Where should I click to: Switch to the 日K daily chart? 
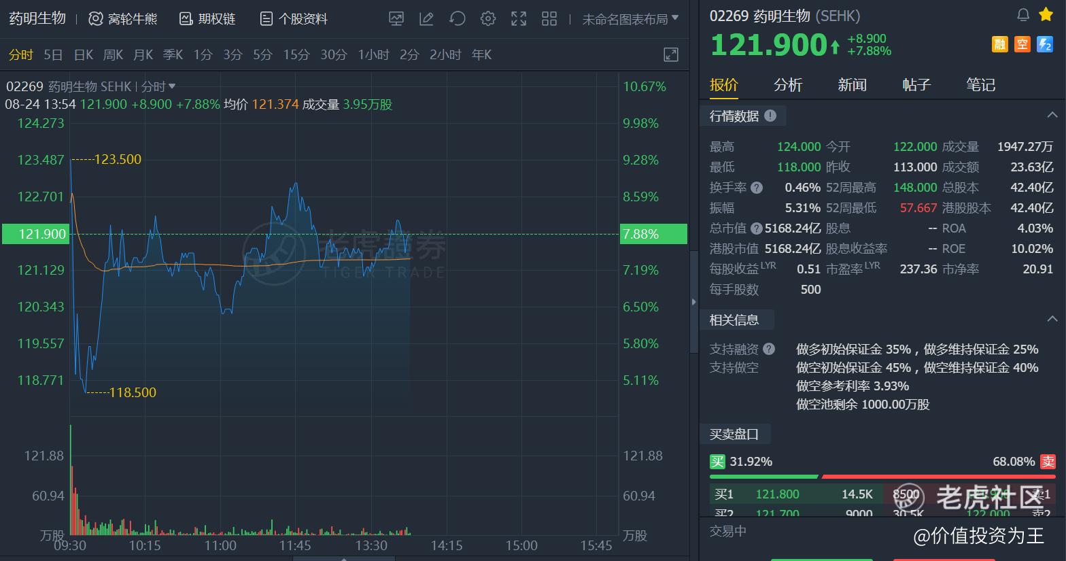point(84,55)
